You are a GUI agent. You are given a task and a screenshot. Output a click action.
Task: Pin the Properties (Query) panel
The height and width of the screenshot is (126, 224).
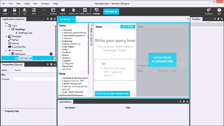pos(51,64)
